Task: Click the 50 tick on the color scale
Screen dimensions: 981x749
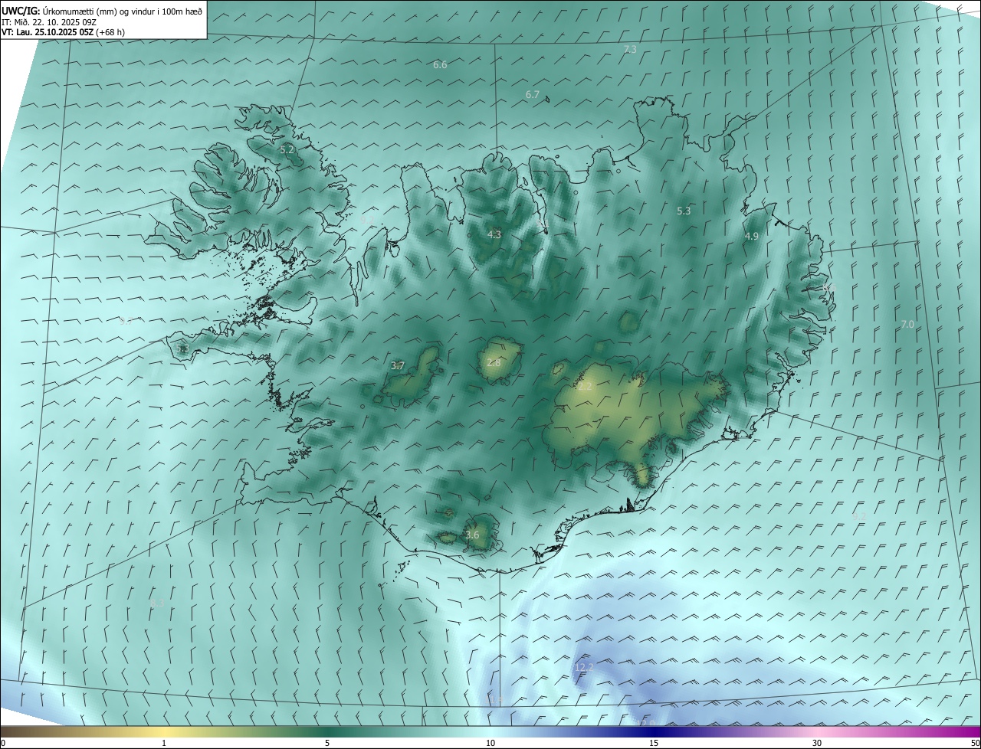Action: [x=975, y=743]
